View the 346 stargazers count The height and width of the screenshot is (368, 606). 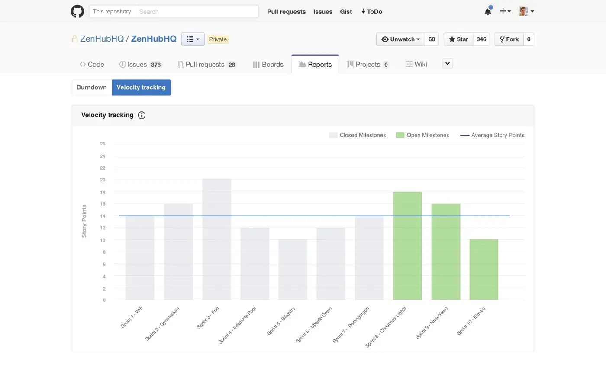tap(481, 39)
